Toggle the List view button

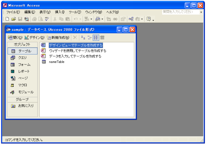[x=96, y=38]
